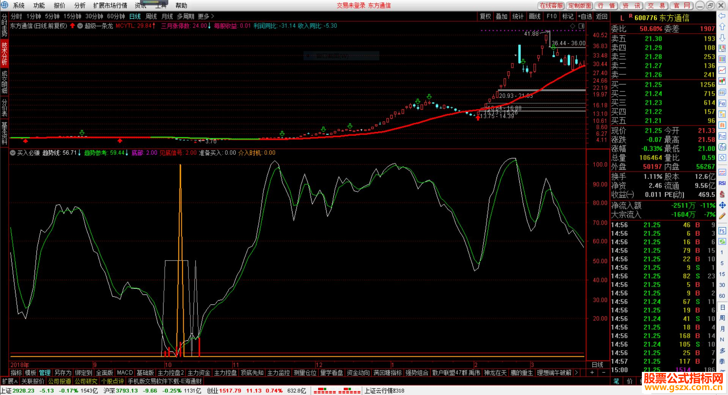Select the pencil drawing tool icon

tap(722, 216)
